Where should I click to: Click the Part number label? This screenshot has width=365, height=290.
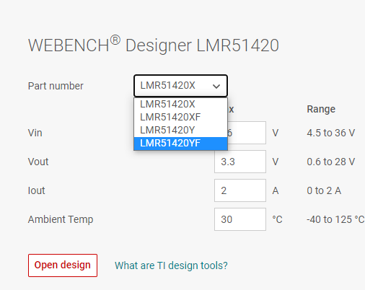tap(56, 86)
